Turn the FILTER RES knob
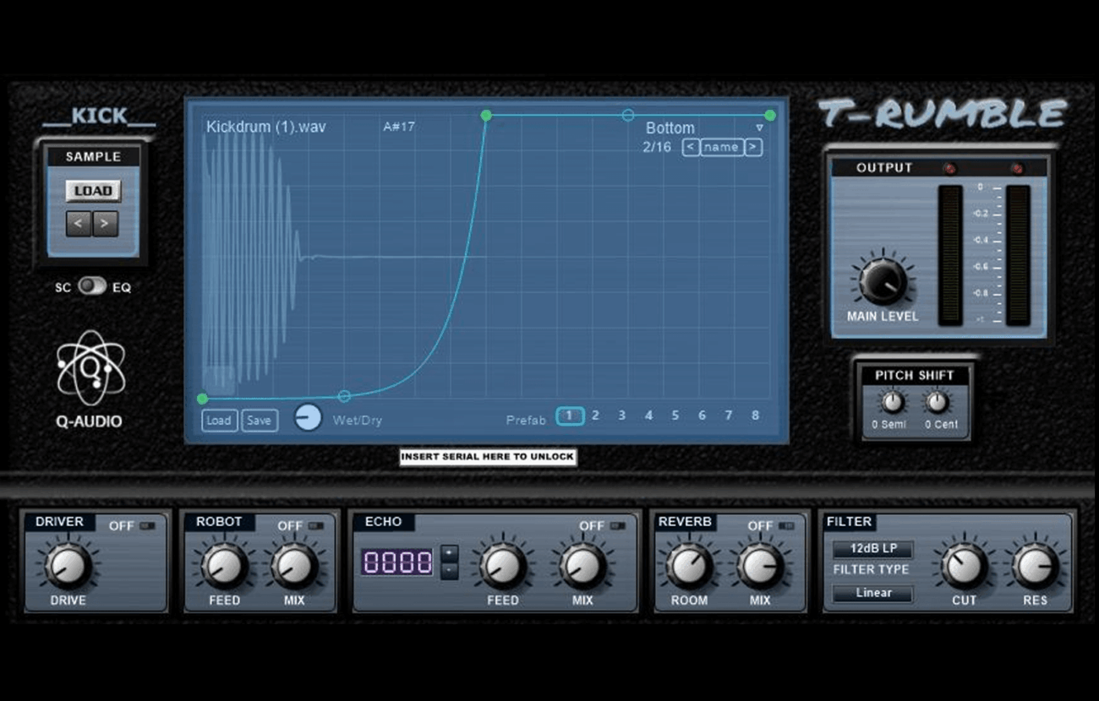This screenshot has height=701, width=1099. point(1035,566)
